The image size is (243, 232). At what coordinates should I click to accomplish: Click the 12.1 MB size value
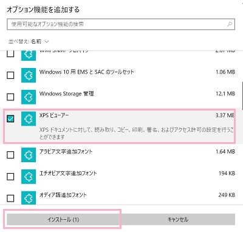pyautogui.click(x=225, y=94)
